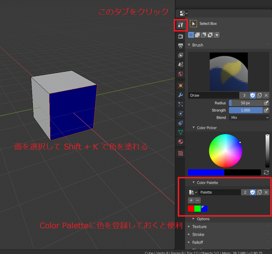Click the Brush panel drag handle
Image resolution: width=272 pixels, height=254 pixels.
tap(267, 45)
